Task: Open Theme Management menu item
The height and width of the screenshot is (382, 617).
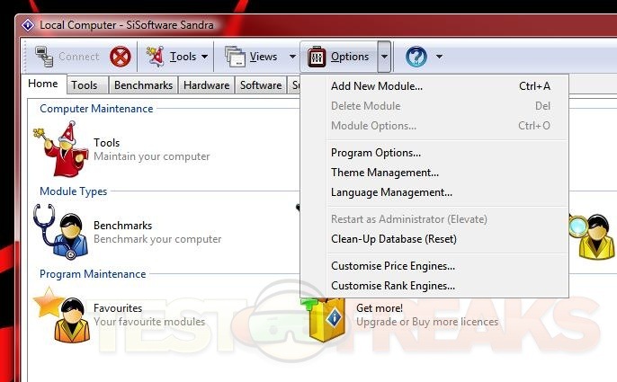Action: tap(384, 173)
